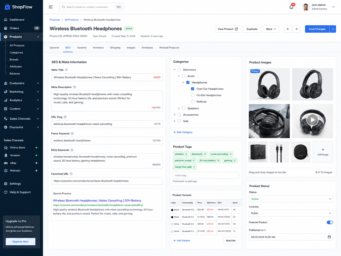
Task: Remove the 'noise cancelling' tag
Action: tap(230, 154)
